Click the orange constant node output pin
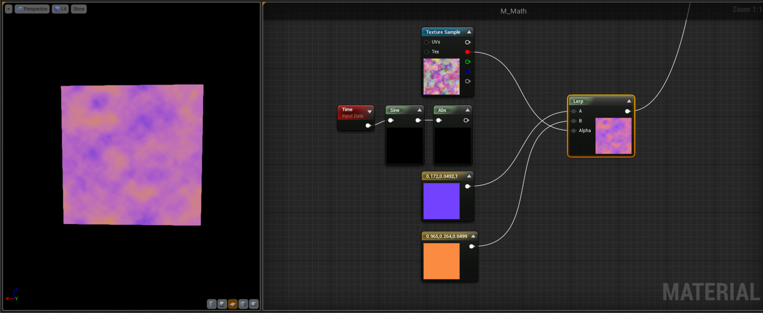 (472, 246)
